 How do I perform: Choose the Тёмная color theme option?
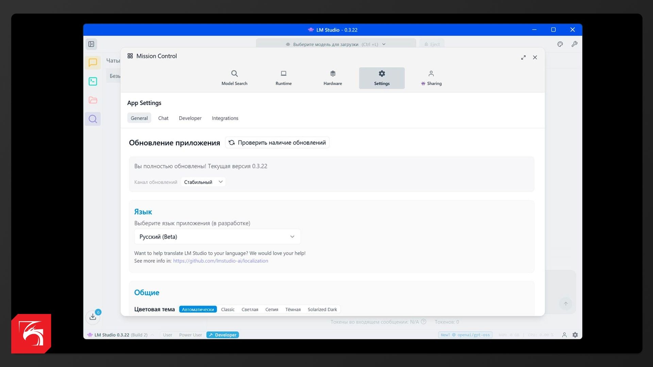pos(292,309)
